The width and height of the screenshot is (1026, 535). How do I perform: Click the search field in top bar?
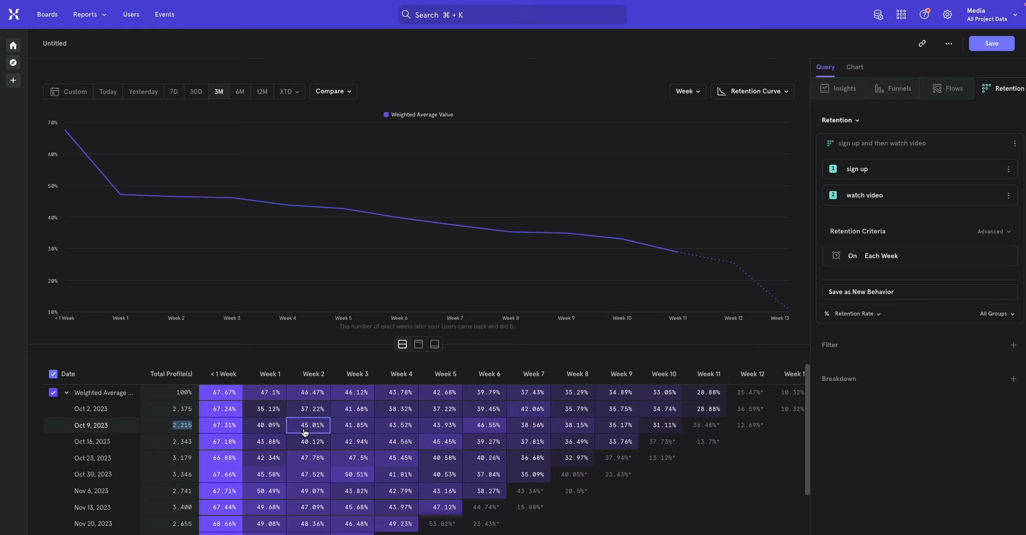(512, 15)
